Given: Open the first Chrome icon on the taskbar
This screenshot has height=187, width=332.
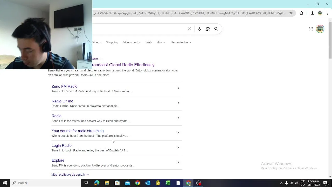Looking at the screenshot, I should pyautogui.click(x=137, y=183).
